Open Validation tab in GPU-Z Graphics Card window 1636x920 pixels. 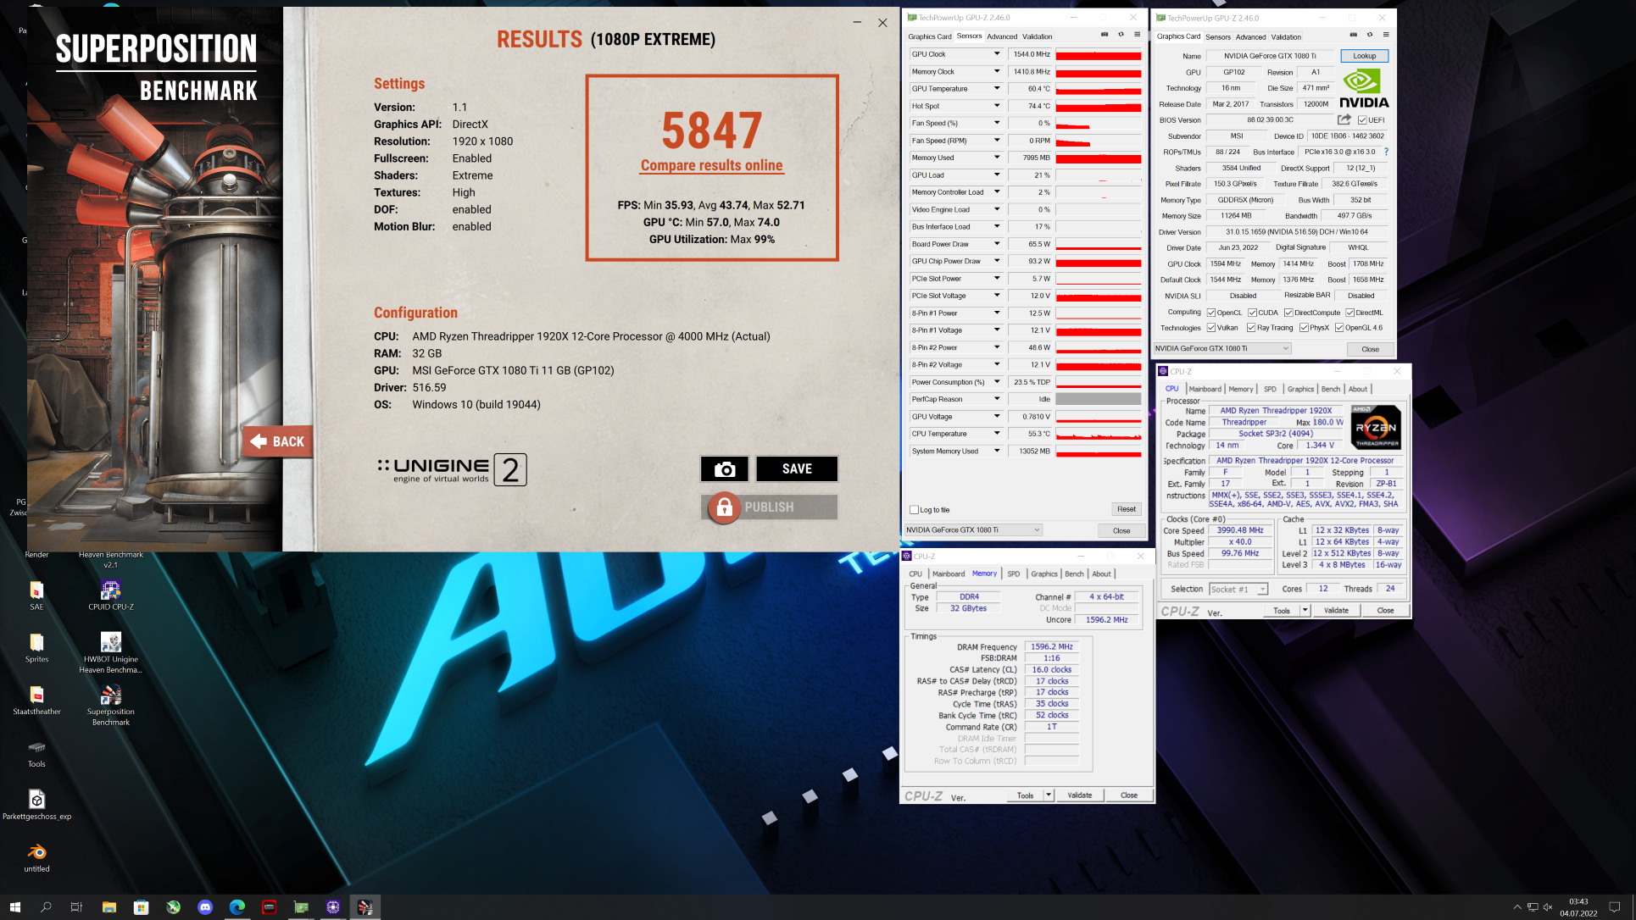(1286, 36)
